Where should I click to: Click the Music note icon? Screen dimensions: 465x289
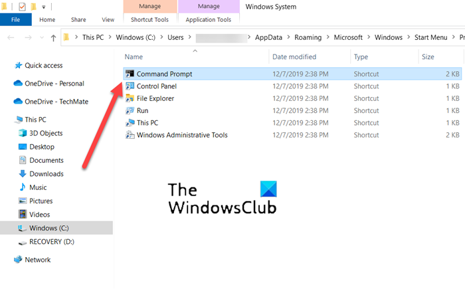click(x=23, y=187)
